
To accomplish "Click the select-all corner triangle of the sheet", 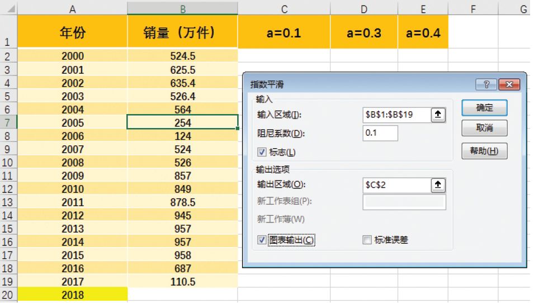I will (x=11, y=8).
